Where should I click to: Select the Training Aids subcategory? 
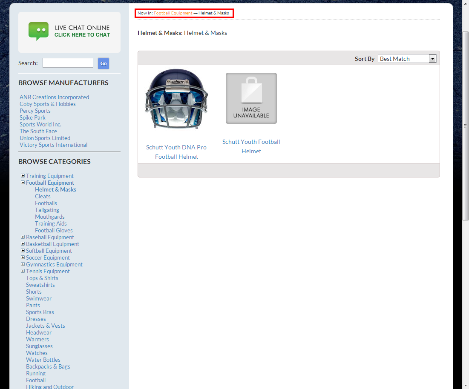51,224
